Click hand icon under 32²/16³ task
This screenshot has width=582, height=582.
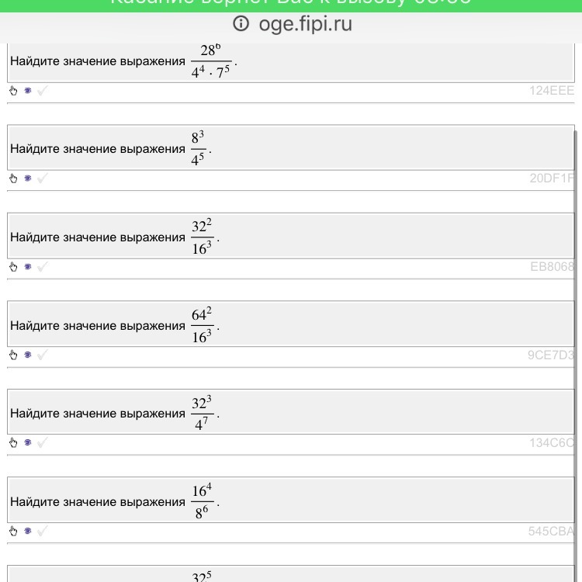pos(13,267)
